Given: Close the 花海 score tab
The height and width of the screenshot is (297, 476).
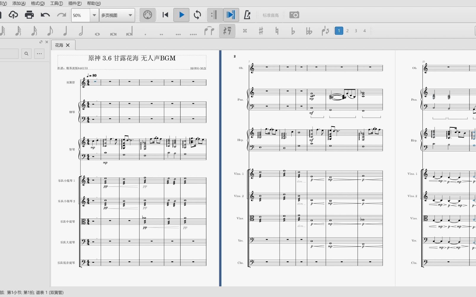Looking at the screenshot, I should [x=68, y=45].
